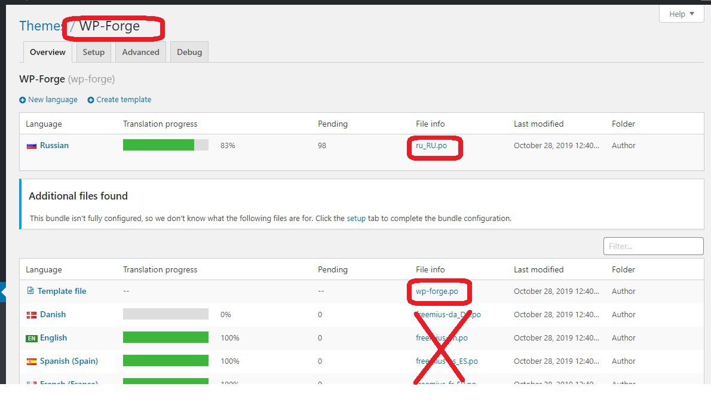Click the Danish 0% progress bar
The width and height of the screenshot is (711, 405).
166,314
